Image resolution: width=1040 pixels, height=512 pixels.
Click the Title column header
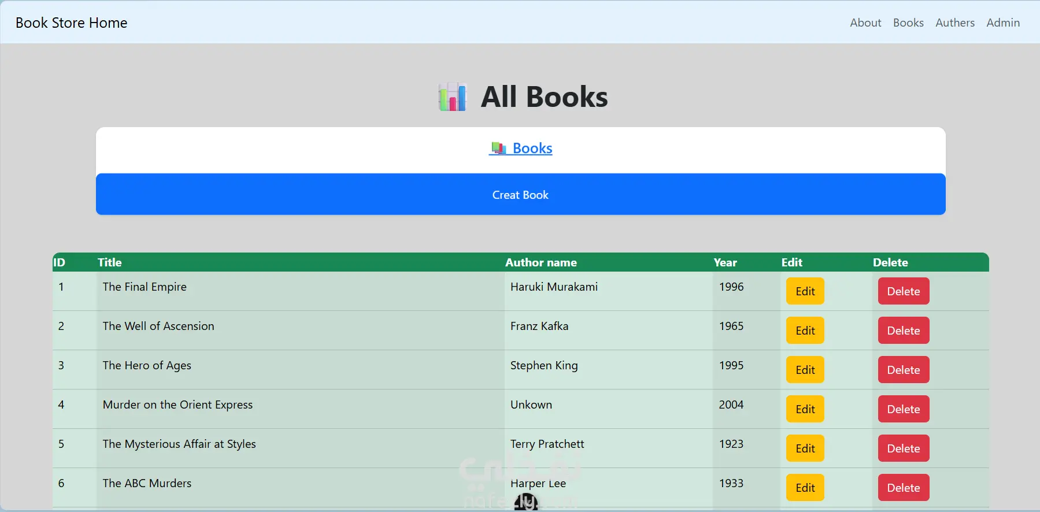click(x=109, y=262)
